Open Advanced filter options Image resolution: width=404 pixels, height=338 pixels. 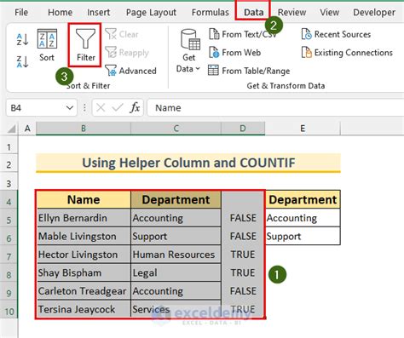(130, 71)
